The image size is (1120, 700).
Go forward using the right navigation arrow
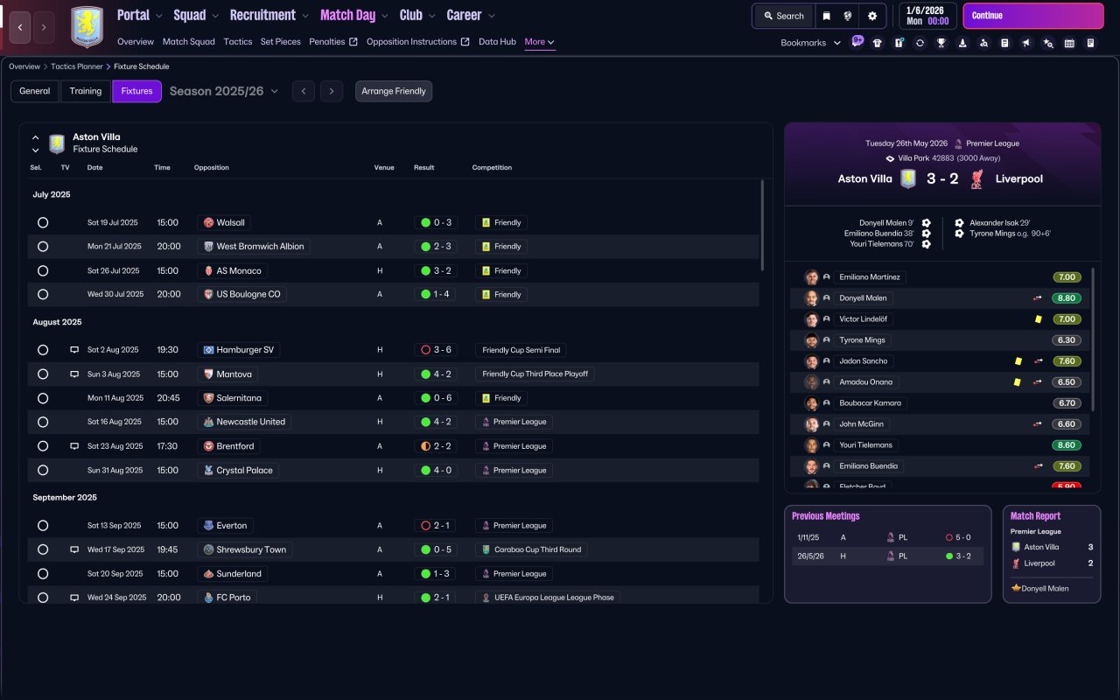click(x=44, y=27)
